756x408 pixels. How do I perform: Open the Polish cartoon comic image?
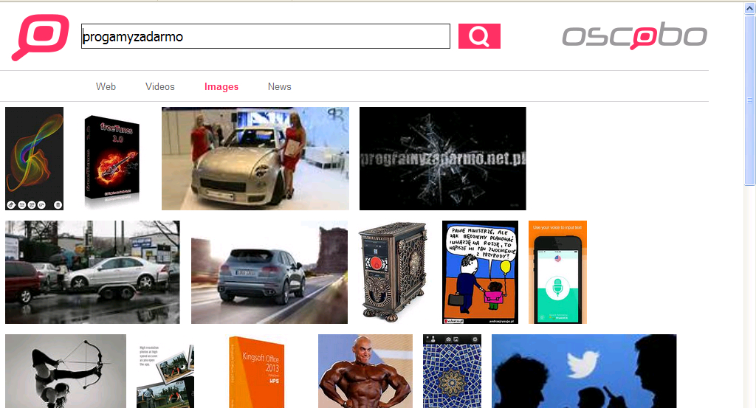pos(480,272)
